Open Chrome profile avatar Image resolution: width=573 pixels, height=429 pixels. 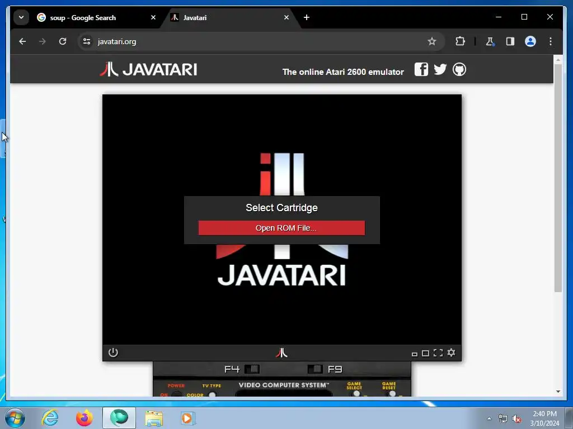coord(530,41)
